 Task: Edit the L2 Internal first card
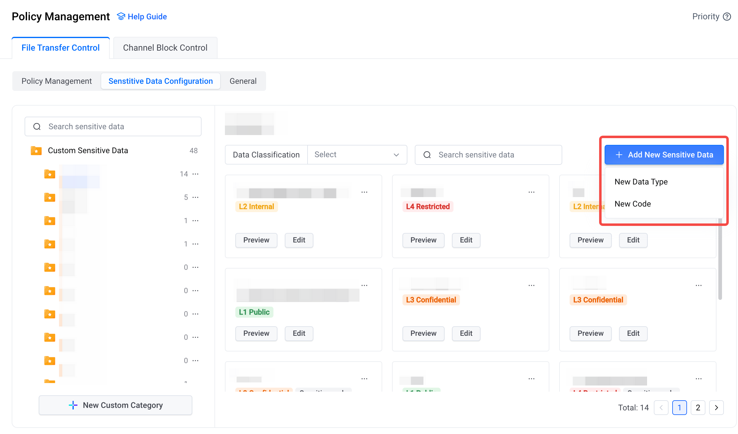click(x=299, y=240)
